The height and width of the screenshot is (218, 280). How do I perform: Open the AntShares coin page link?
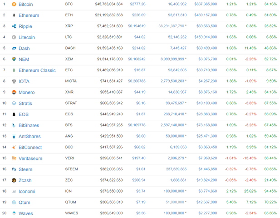click(29, 137)
